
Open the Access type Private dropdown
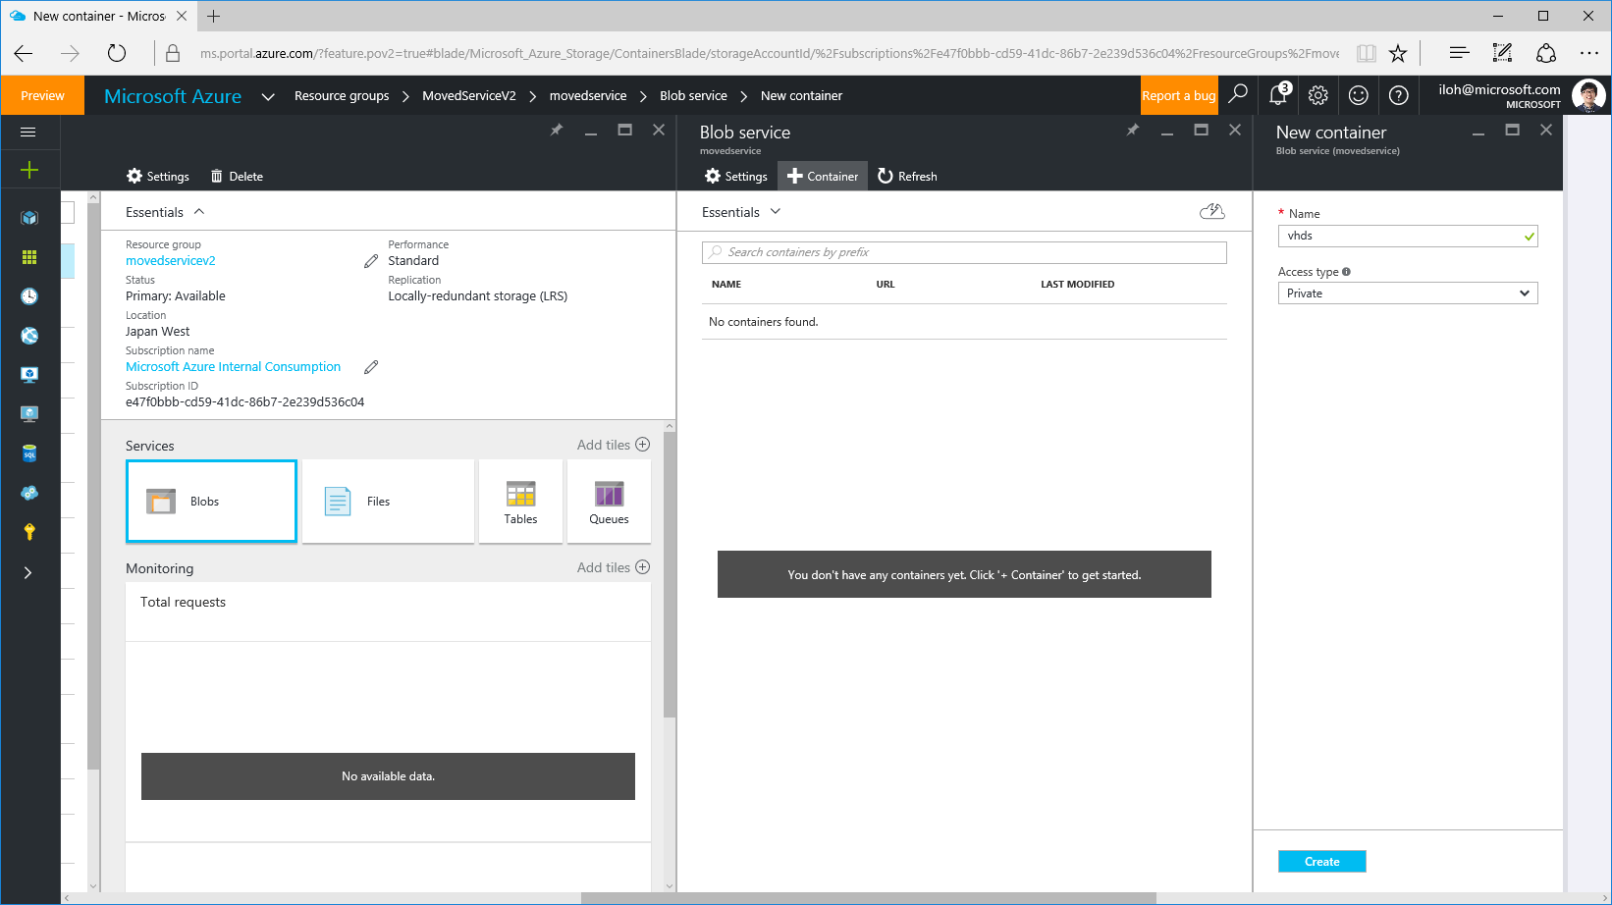tap(1408, 293)
